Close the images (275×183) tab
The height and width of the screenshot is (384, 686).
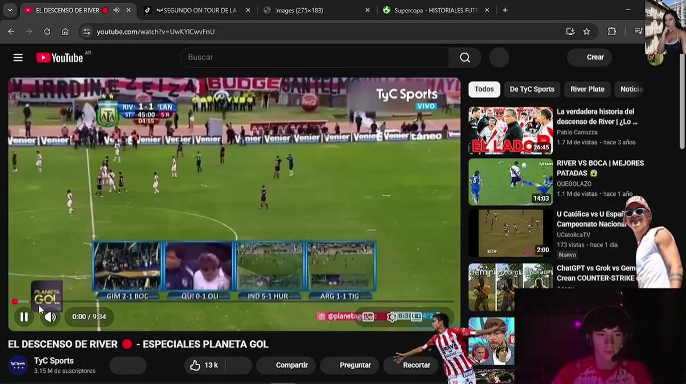coord(368,10)
